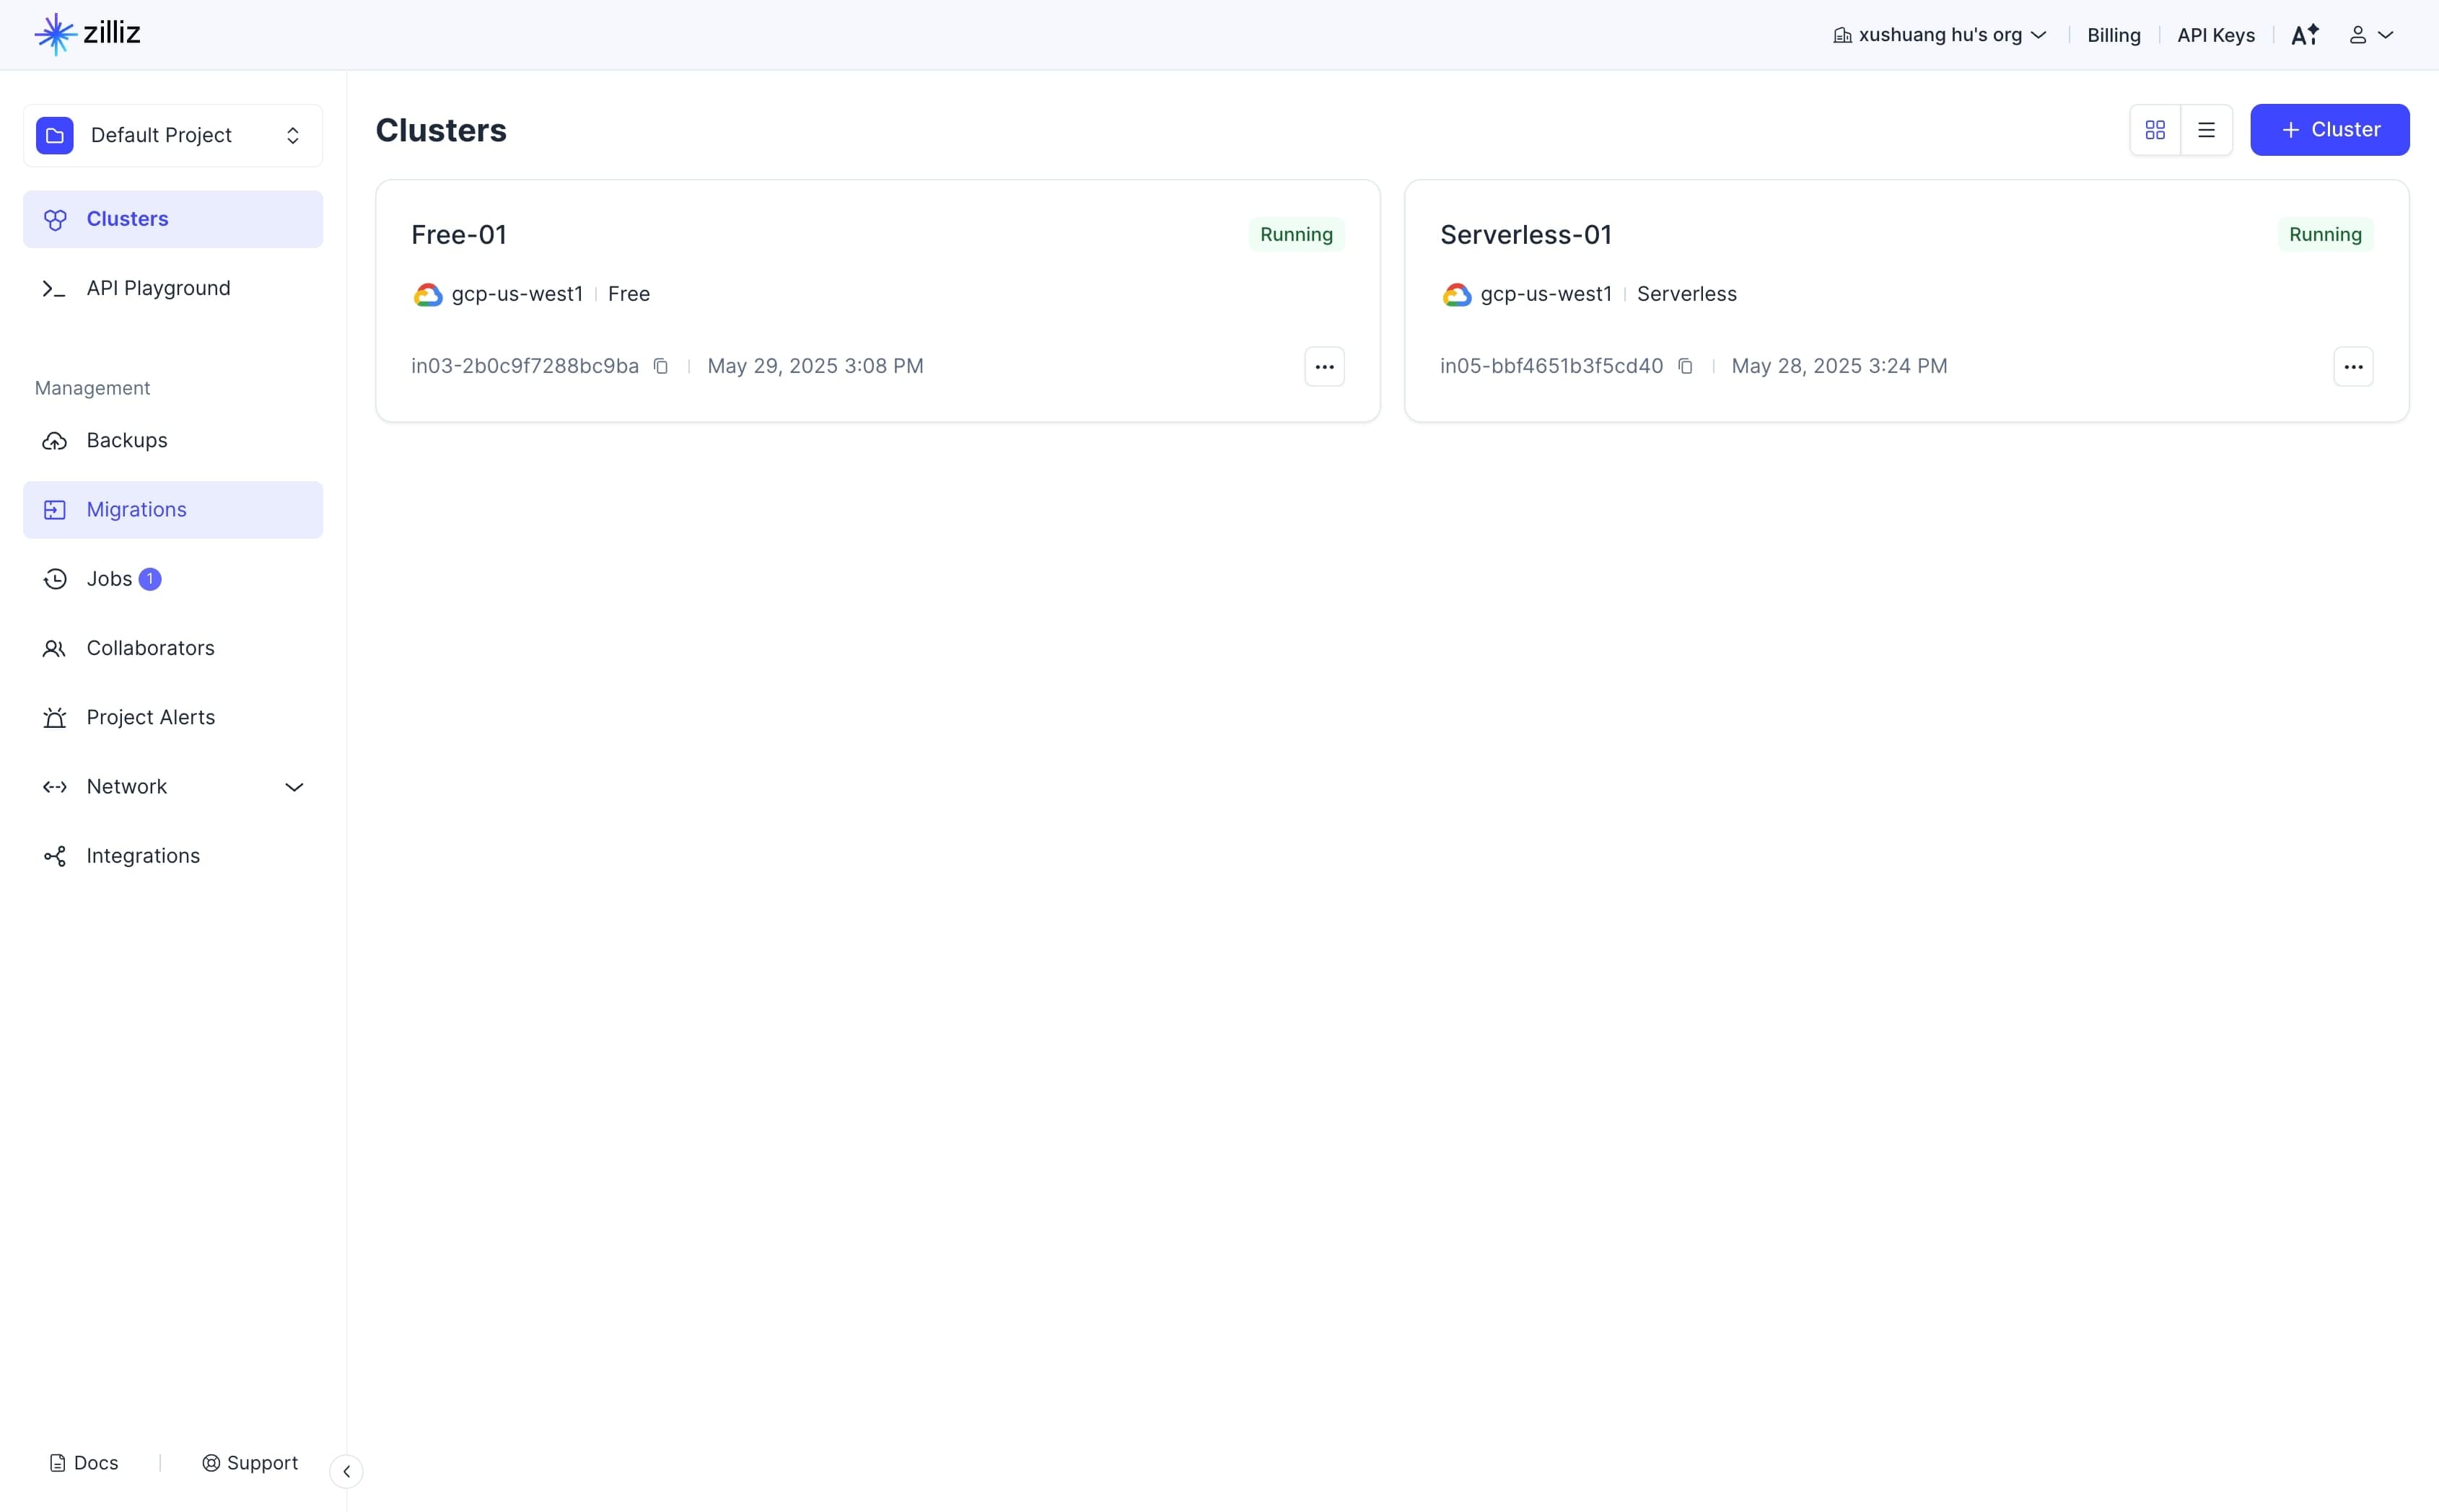The width and height of the screenshot is (2439, 1512).
Task: Copy the Free-01 cluster ID
Action: coord(661,366)
